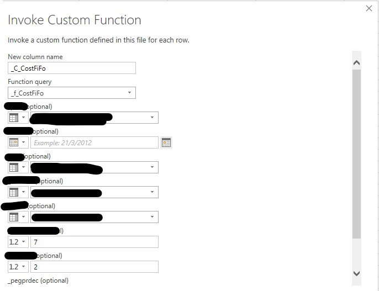Open the Function query dropdown _f_CostFiFo
The height and width of the screenshot is (291, 379).
tap(72, 93)
